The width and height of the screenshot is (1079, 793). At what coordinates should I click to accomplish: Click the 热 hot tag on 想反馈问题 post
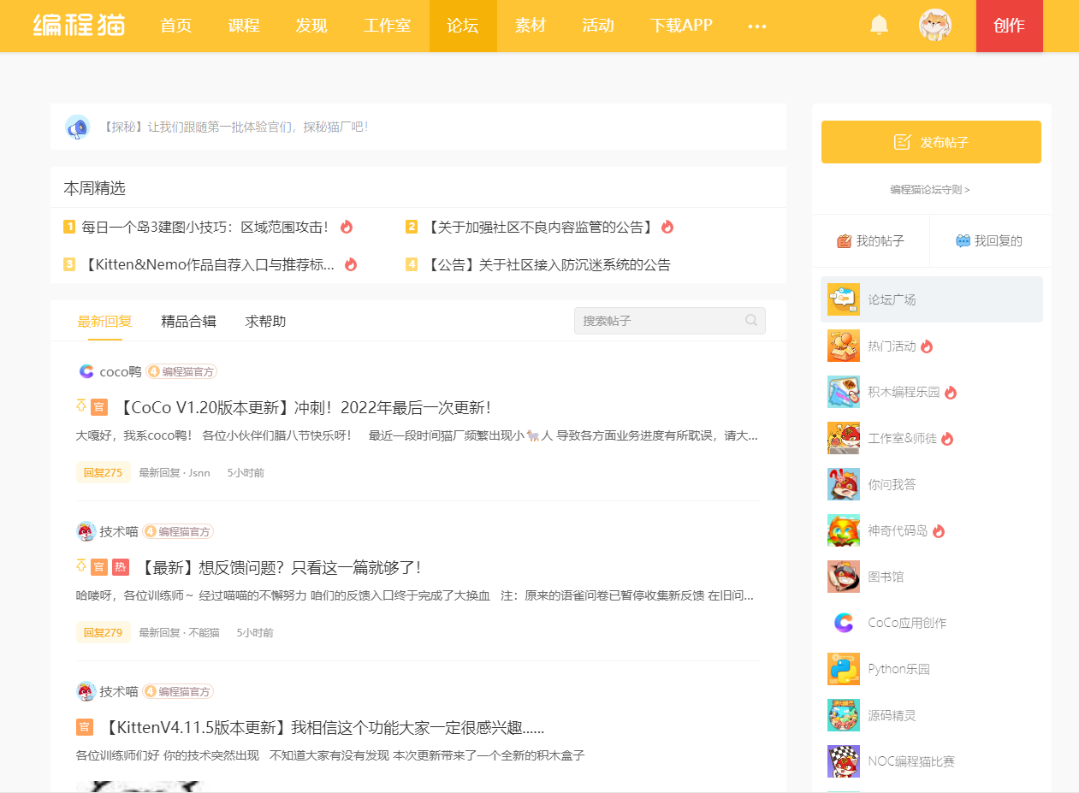pyautogui.click(x=121, y=567)
